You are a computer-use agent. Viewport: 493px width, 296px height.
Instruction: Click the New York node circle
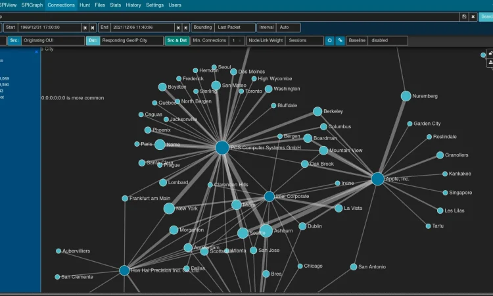point(169,209)
